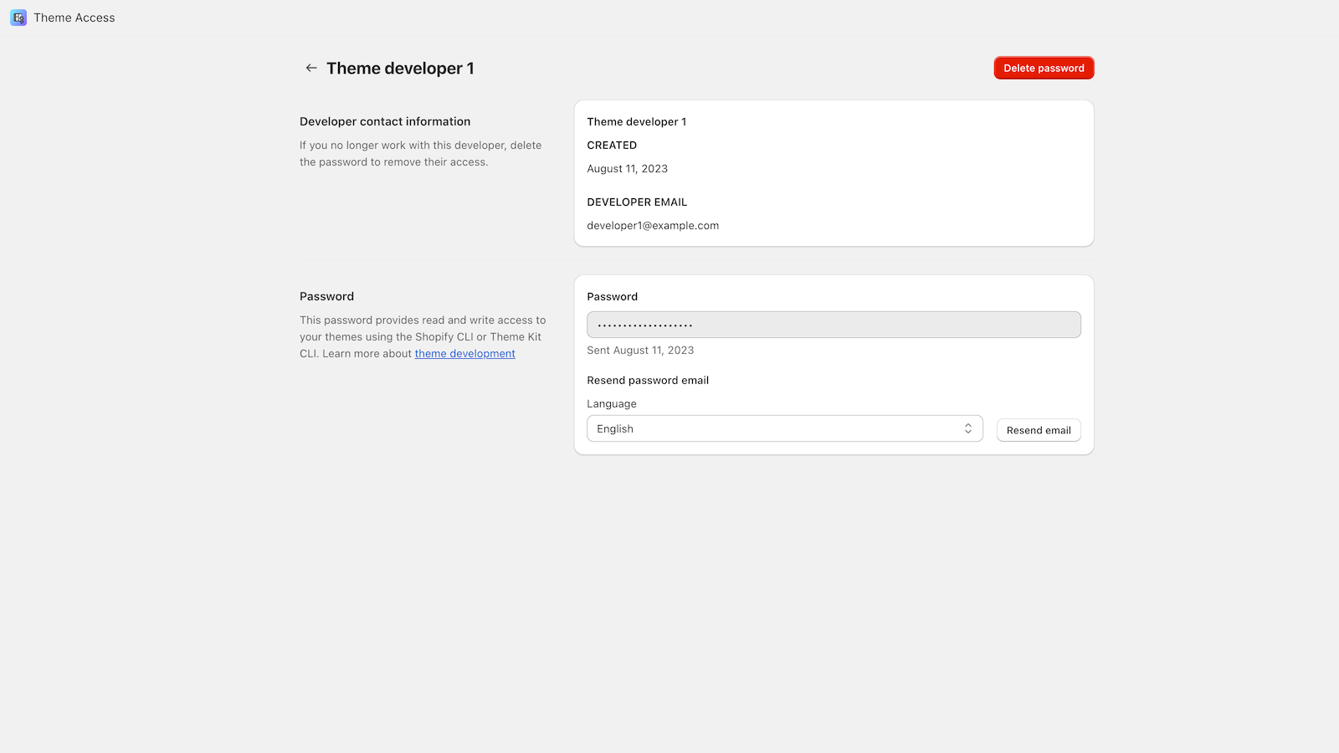The height and width of the screenshot is (753, 1339).
Task: Click the Password section card
Action: click(834, 364)
